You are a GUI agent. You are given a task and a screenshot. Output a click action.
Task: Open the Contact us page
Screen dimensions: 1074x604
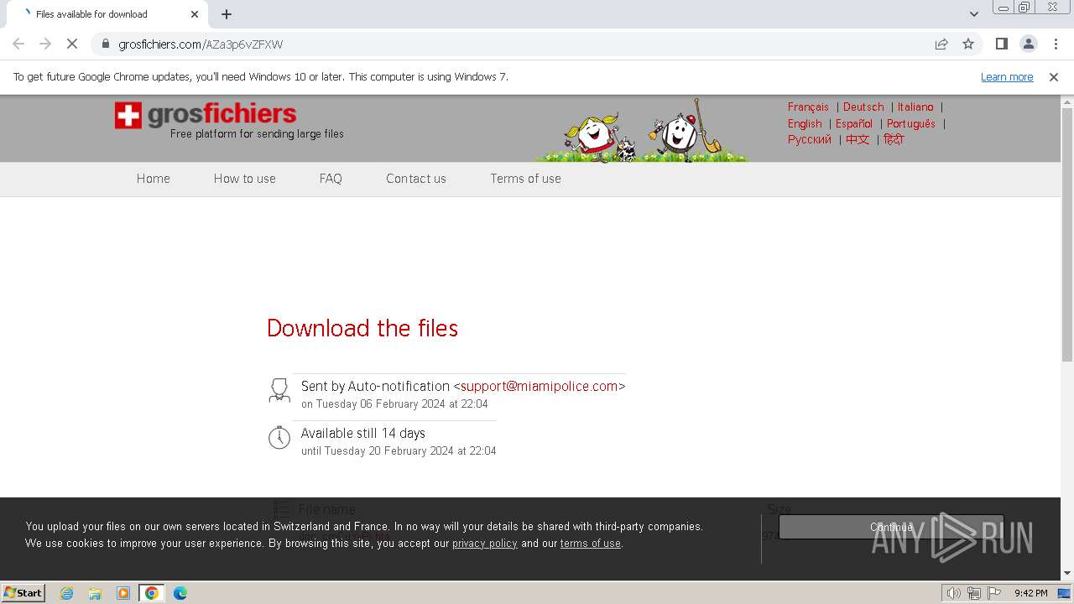coord(416,179)
